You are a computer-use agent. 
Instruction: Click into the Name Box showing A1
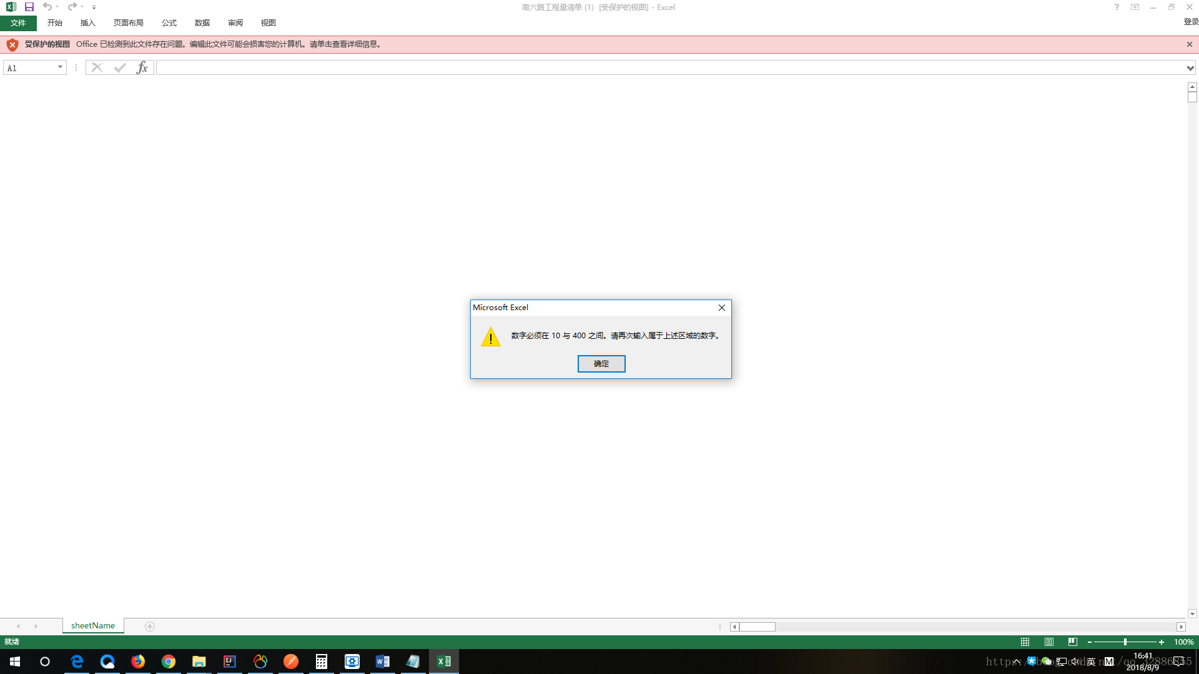click(x=30, y=68)
